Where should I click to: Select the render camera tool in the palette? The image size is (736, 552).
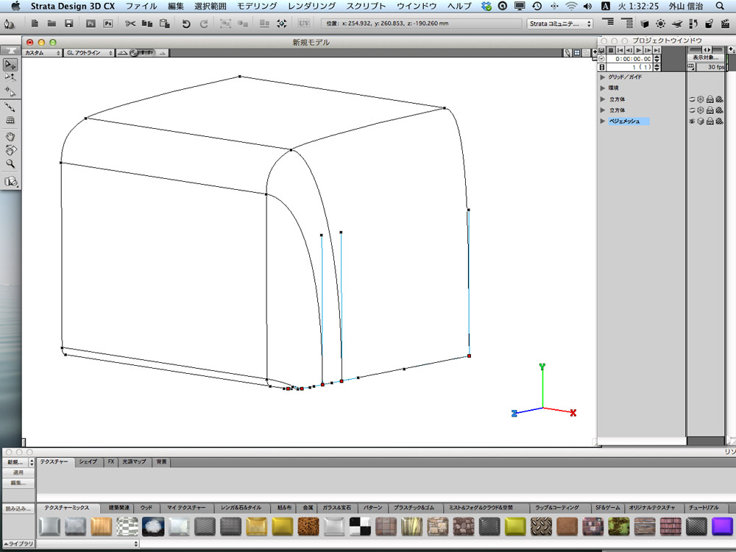tap(10, 182)
